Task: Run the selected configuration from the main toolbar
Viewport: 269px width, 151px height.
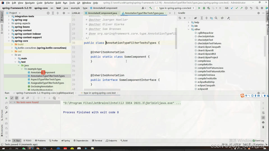Action: 199,8
